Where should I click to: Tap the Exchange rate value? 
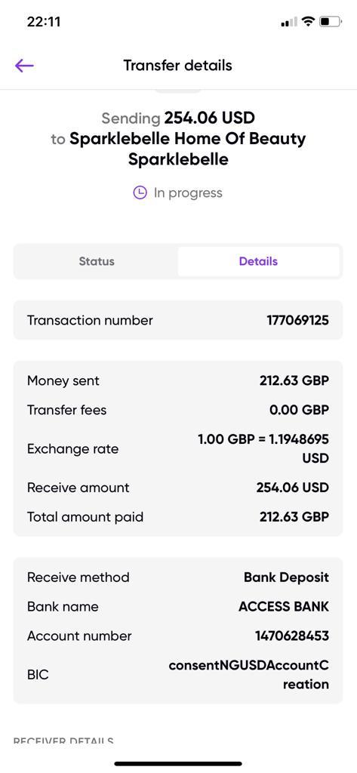pos(263,448)
